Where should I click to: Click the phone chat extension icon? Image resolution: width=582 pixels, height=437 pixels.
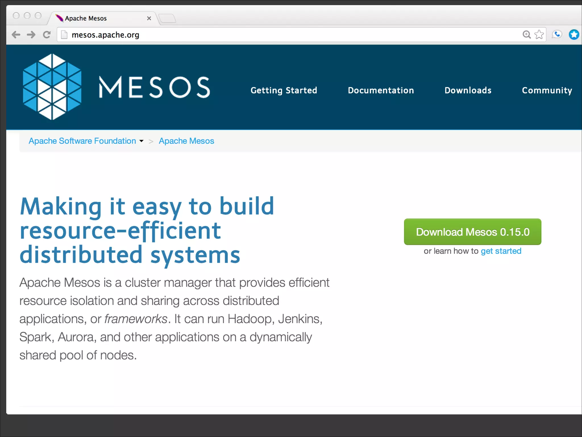[557, 35]
